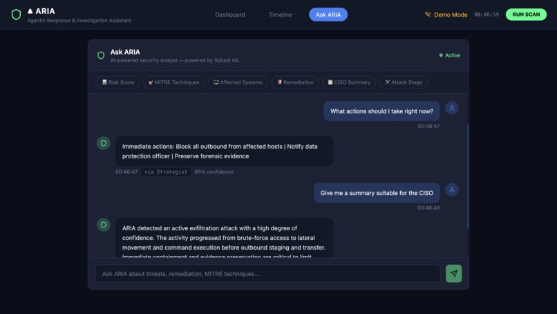Click the Active status indicator

point(449,55)
